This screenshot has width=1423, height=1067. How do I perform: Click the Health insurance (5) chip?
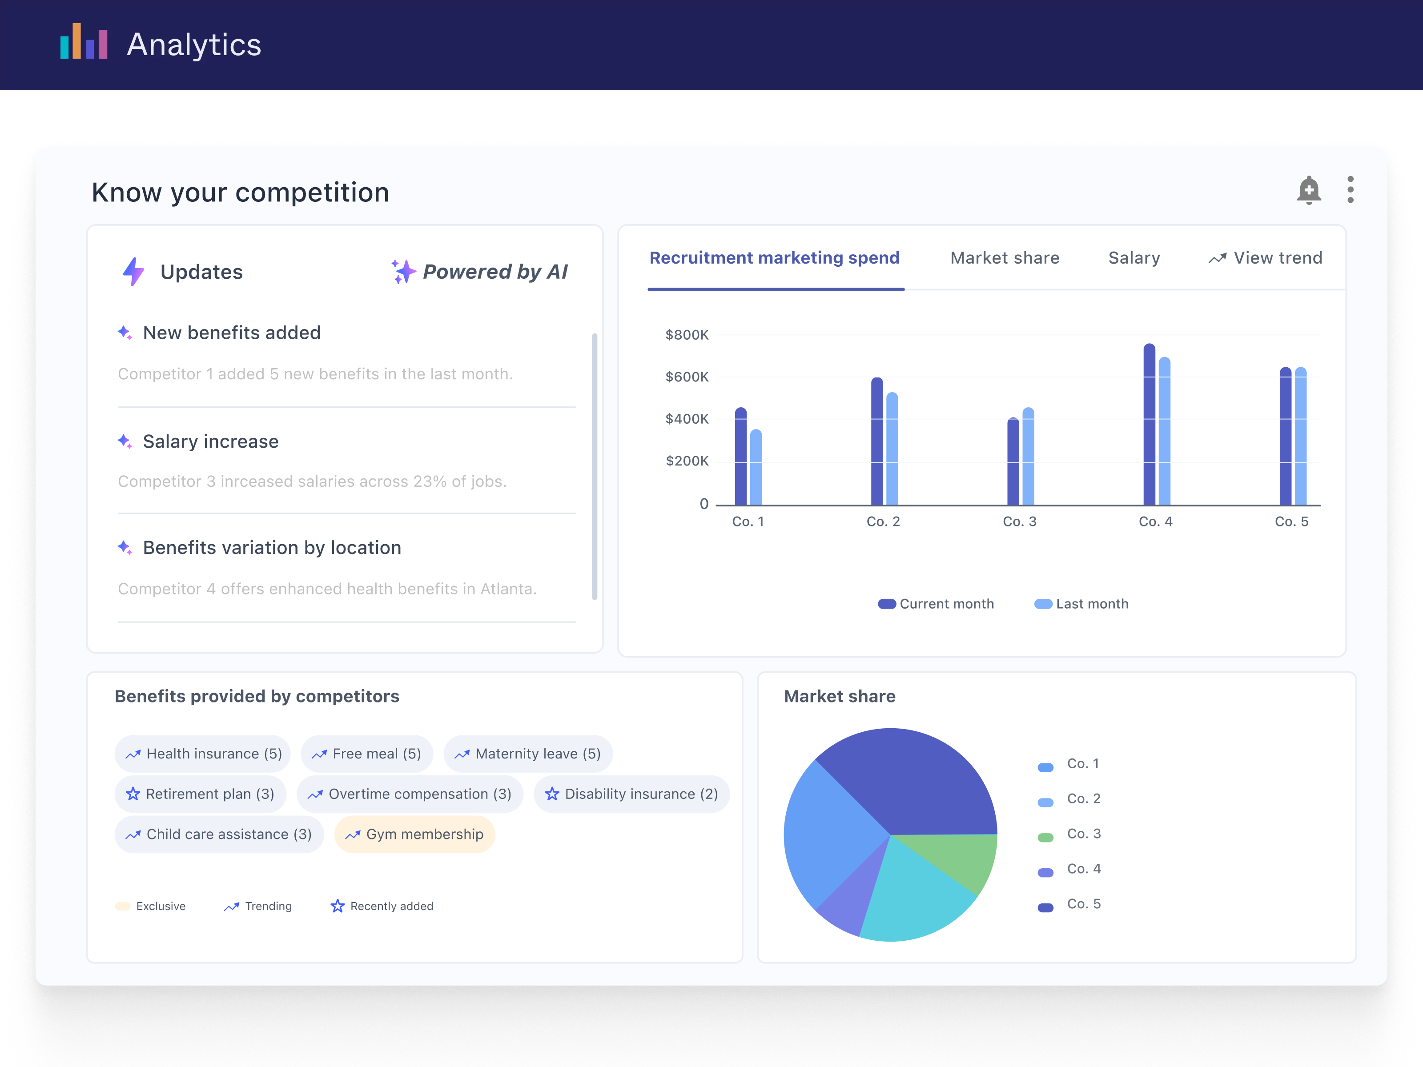[x=203, y=754]
